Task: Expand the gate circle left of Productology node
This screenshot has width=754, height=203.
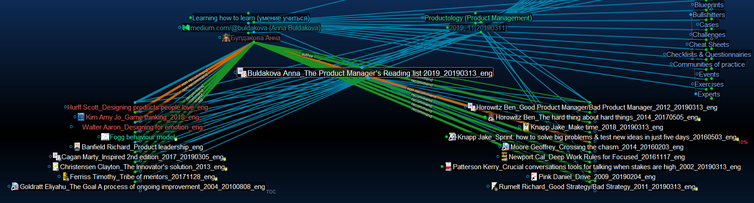Action: [x=423, y=18]
